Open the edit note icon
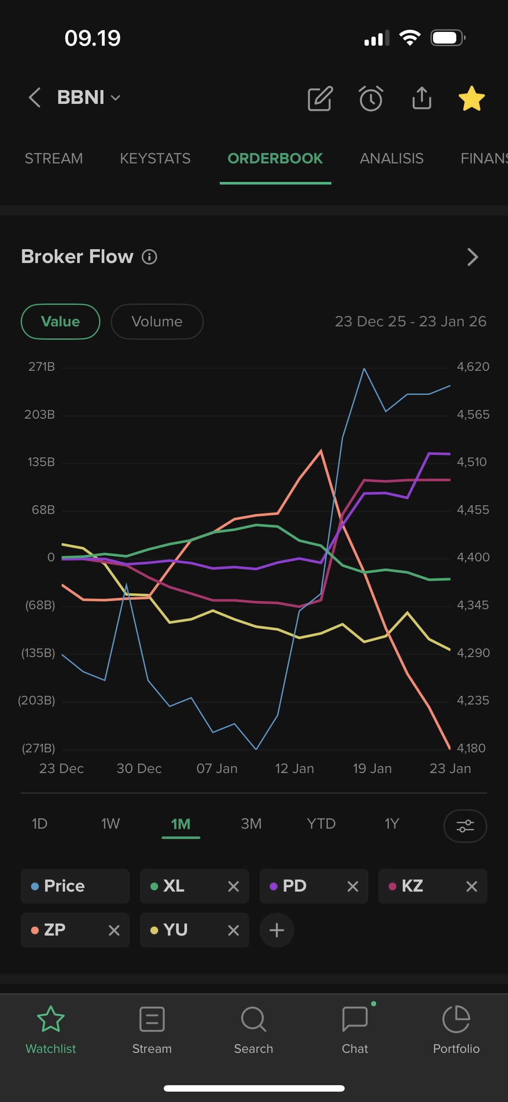Screen dimensions: 508x1102 pos(320,99)
